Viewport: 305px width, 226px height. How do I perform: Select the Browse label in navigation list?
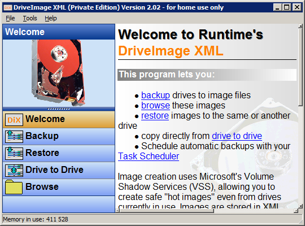click(x=42, y=186)
